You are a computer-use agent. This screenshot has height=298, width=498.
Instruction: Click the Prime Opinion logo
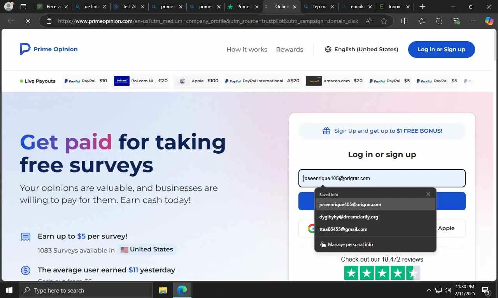click(49, 49)
